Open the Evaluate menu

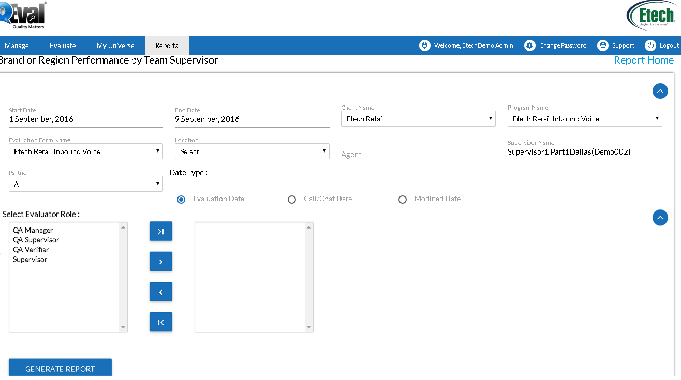pyautogui.click(x=63, y=45)
